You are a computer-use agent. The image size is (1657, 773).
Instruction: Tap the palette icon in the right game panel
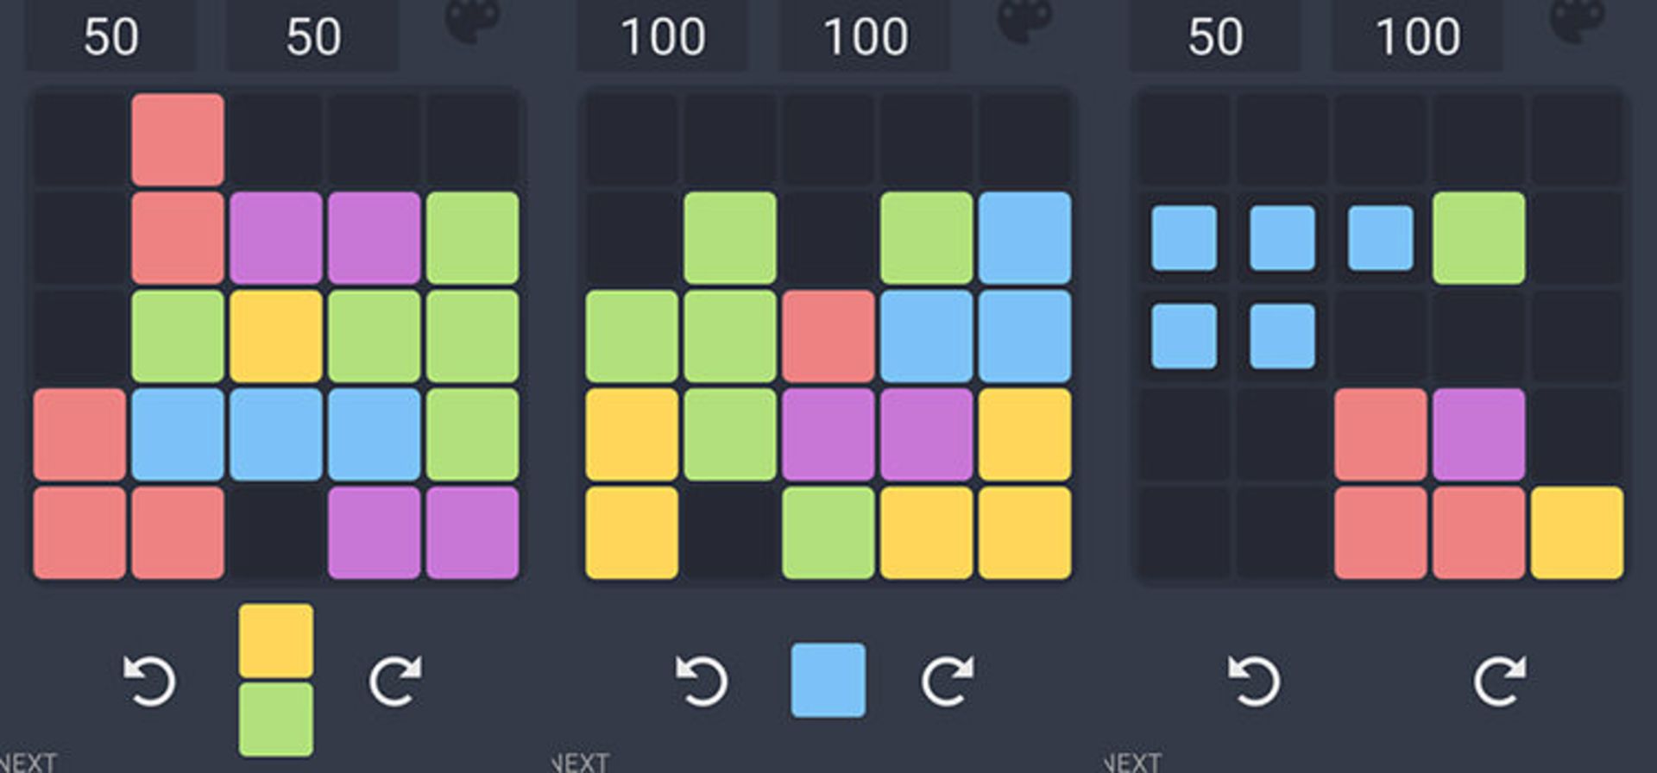coord(1578,21)
